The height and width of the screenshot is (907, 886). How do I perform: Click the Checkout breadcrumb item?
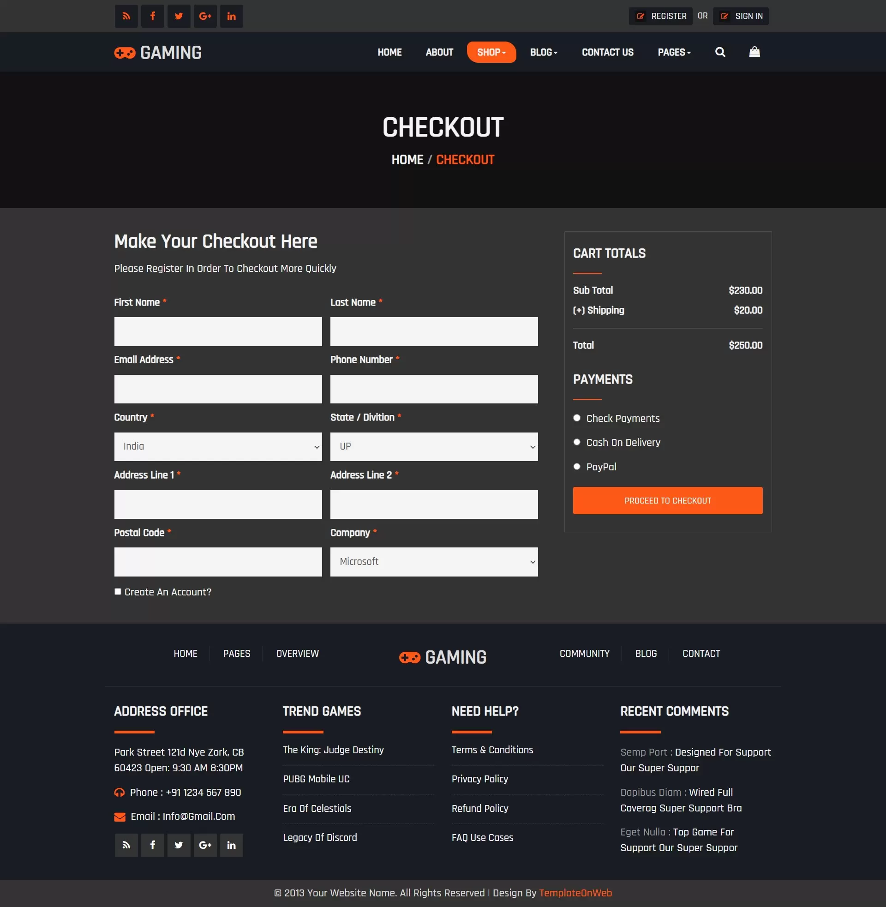pos(465,160)
